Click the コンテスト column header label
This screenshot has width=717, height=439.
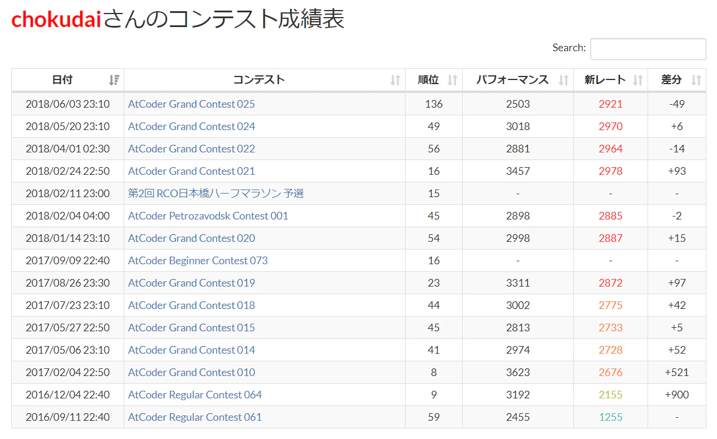click(x=259, y=80)
